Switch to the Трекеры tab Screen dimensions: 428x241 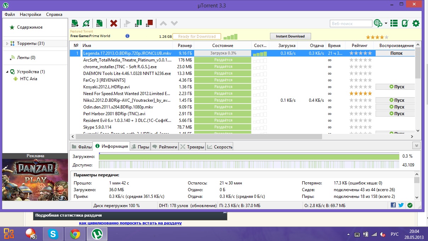pyautogui.click(x=192, y=147)
